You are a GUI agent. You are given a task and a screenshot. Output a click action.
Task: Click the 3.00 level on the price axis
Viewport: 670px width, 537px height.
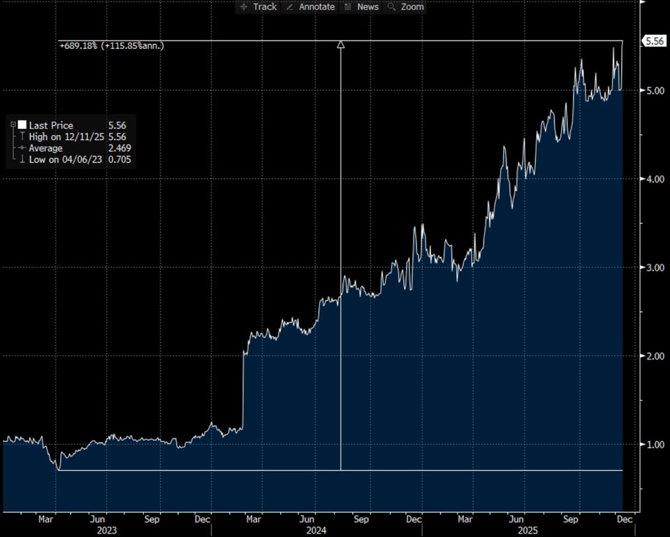(654, 268)
